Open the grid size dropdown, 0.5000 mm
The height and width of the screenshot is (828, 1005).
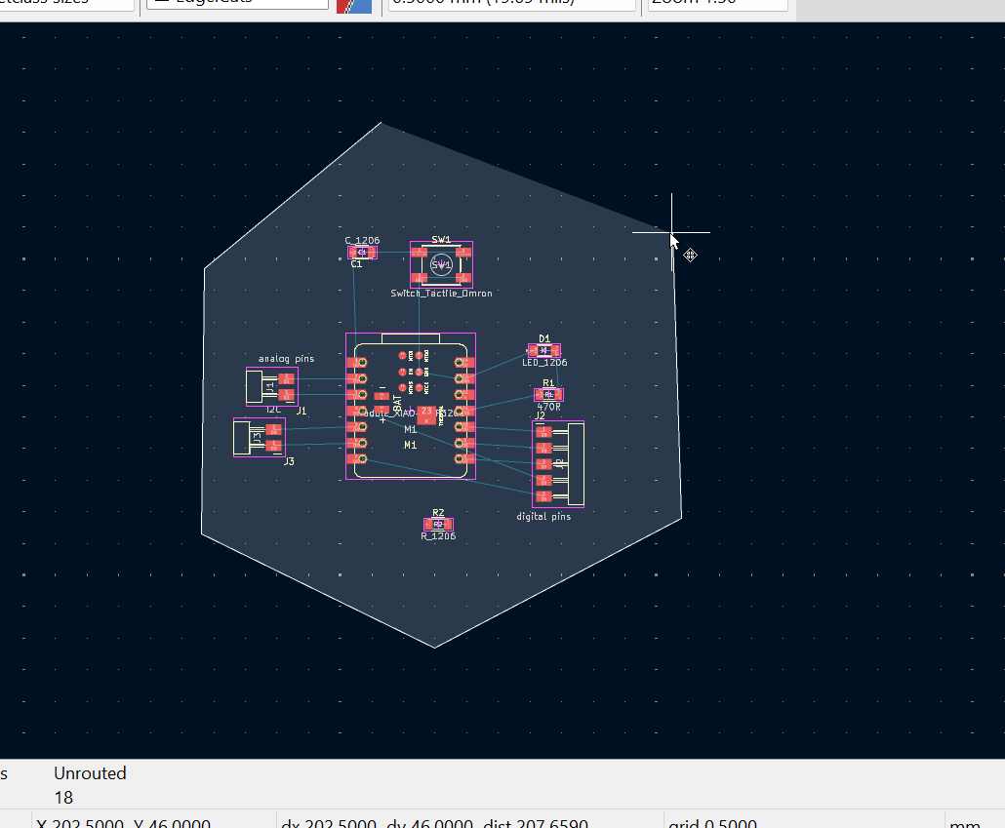[511, 4]
